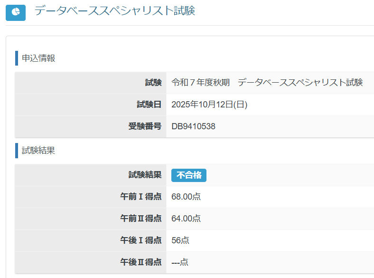Click the 午前Ⅰ得点 label
The width and height of the screenshot is (374, 278).
point(141,197)
